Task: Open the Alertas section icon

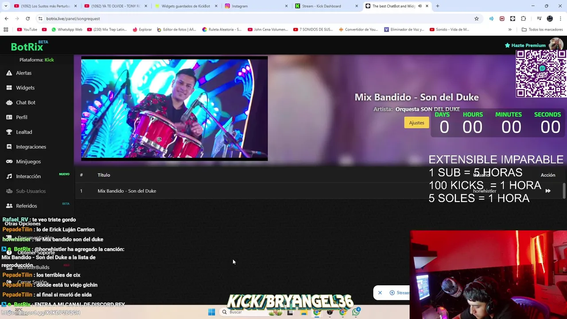Action: 9,73
